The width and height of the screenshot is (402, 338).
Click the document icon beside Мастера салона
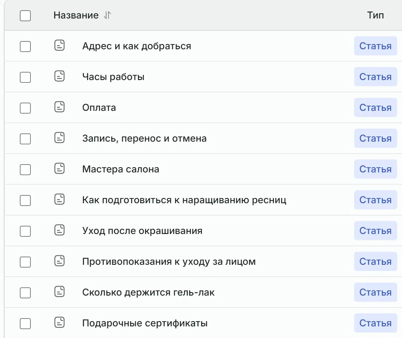pyautogui.click(x=59, y=169)
